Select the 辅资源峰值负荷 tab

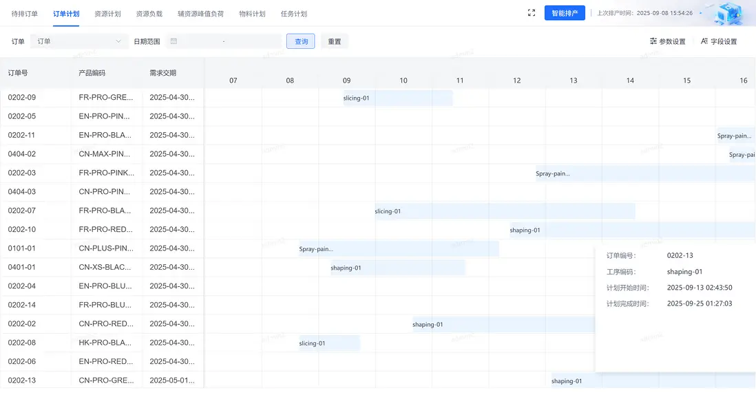point(200,14)
